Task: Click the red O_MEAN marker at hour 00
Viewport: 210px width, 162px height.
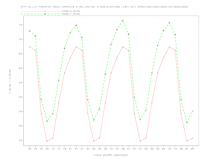Action: click(x=30, y=47)
